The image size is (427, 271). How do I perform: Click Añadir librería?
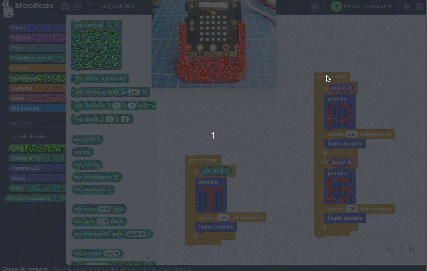(x=29, y=136)
